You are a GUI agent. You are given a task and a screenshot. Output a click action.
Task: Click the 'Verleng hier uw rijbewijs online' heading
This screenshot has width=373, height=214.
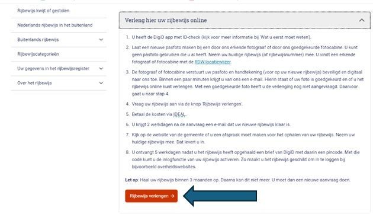(166, 20)
